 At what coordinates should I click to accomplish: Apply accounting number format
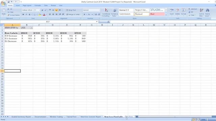pos(84,14)
